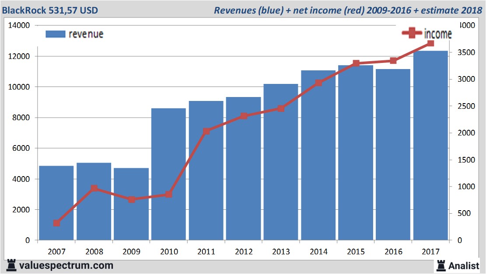The width and height of the screenshot is (486, 274).
Task: Click the 'Analist' brand text
Action: (464, 266)
